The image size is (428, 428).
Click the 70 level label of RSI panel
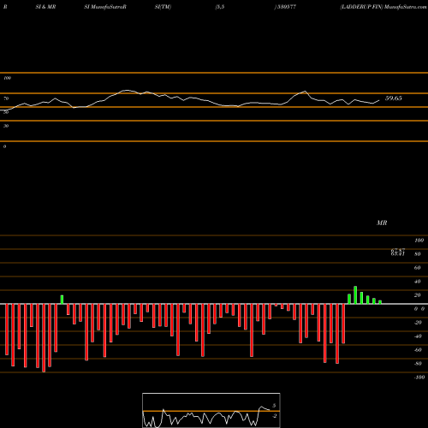pyautogui.click(x=6, y=98)
